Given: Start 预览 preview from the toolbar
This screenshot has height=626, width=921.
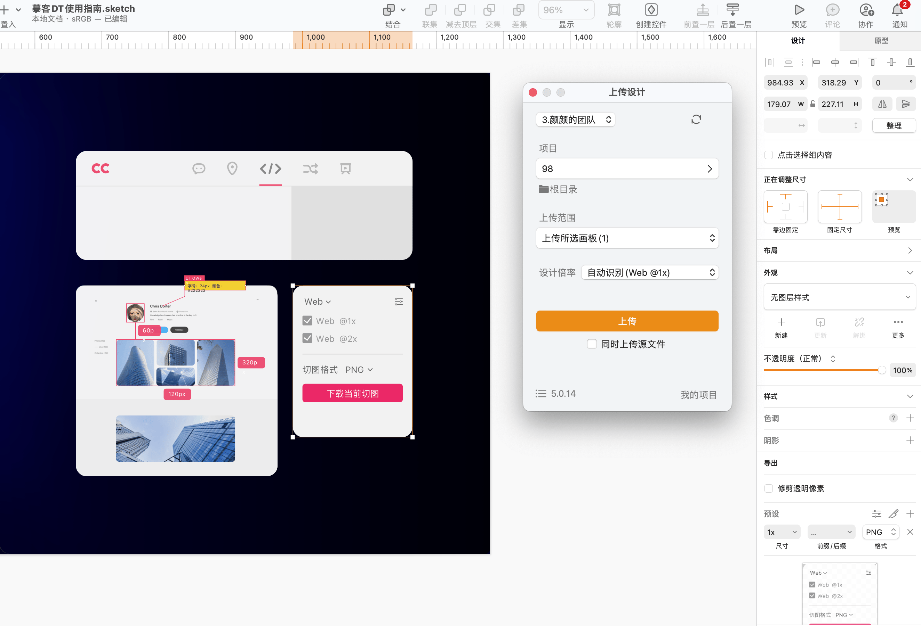Looking at the screenshot, I should [x=799, y=10].
